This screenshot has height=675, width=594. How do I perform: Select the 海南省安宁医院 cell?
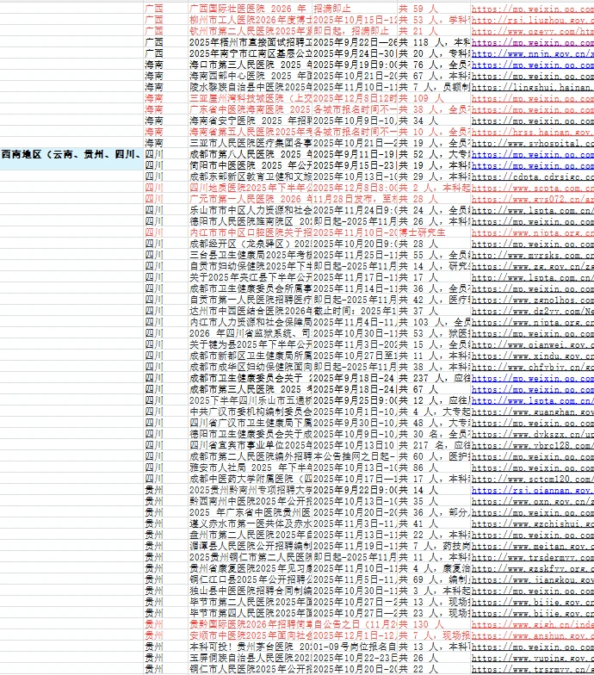point(251,121)
